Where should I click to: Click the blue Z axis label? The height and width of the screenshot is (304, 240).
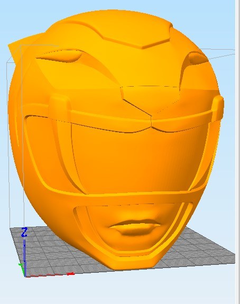coord(24,232)
